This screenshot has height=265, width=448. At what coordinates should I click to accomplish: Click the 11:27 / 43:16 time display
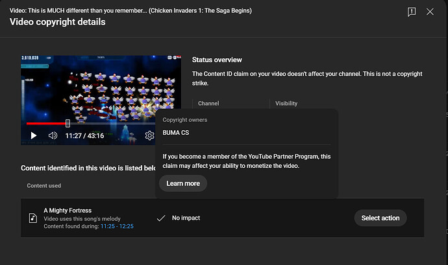pos(85,136)
